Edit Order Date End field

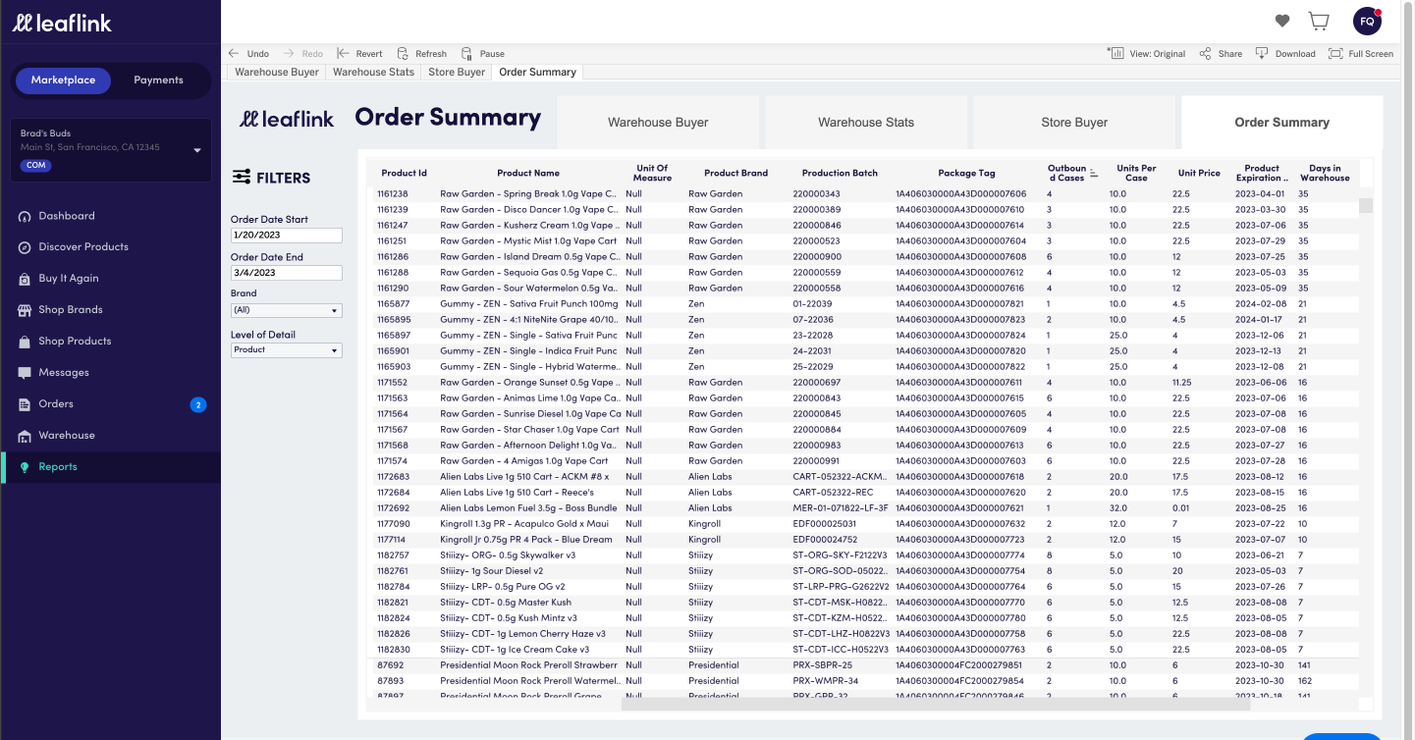[287, 273]
